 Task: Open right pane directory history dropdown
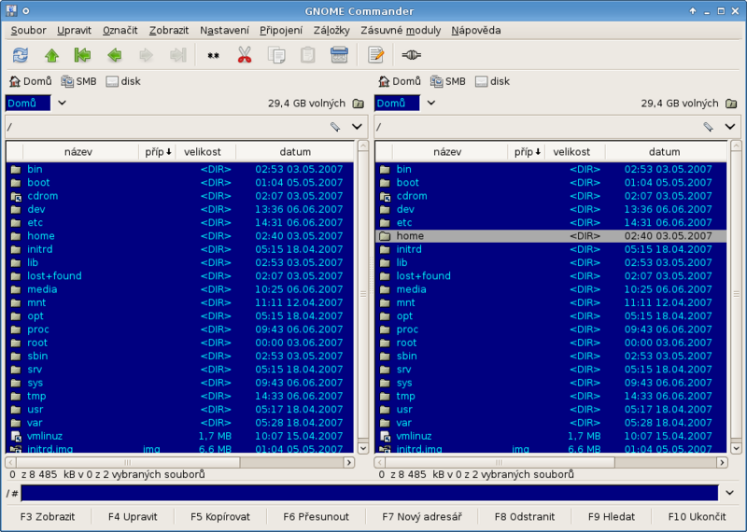coord(730,127)
